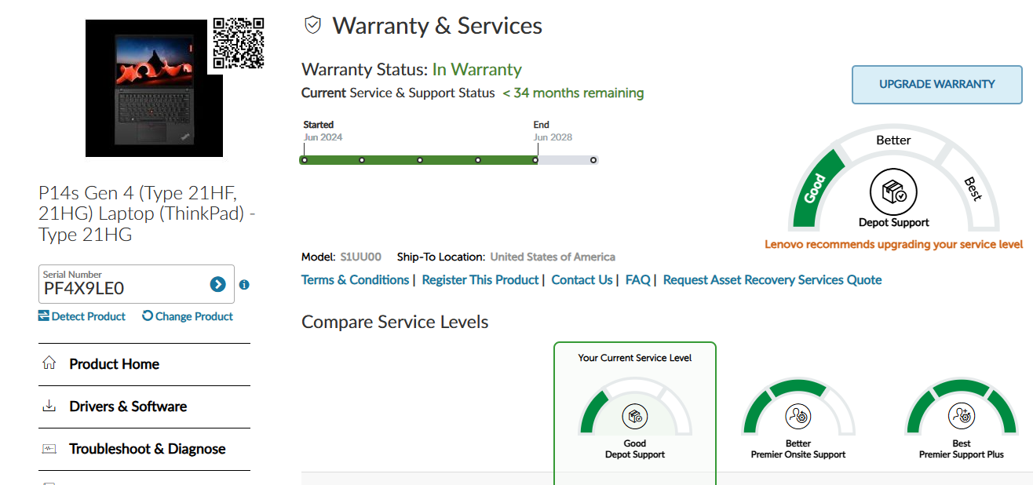Click the Product Home house icon
The image size is (1033, 485).
pos(49,363)
